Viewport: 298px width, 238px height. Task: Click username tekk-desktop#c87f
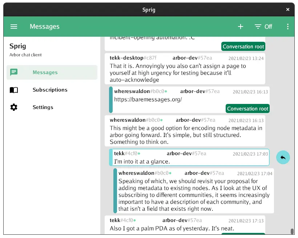[x=133, y=58]
